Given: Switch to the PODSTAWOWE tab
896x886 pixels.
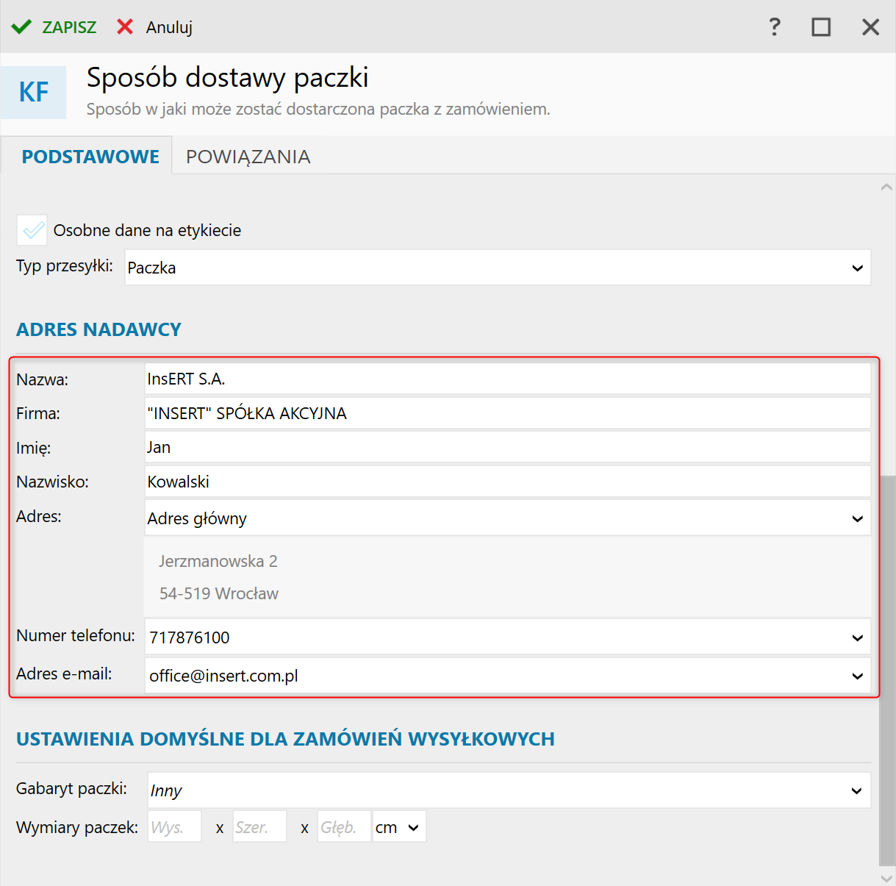Looking at the screenshot, I should coord(90,157).
